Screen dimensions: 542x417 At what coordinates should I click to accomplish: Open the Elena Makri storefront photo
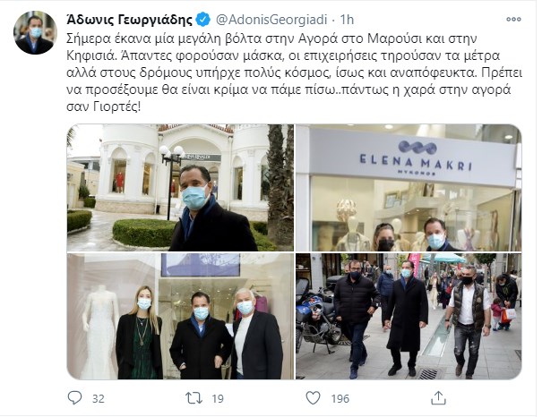click(409, 187)
